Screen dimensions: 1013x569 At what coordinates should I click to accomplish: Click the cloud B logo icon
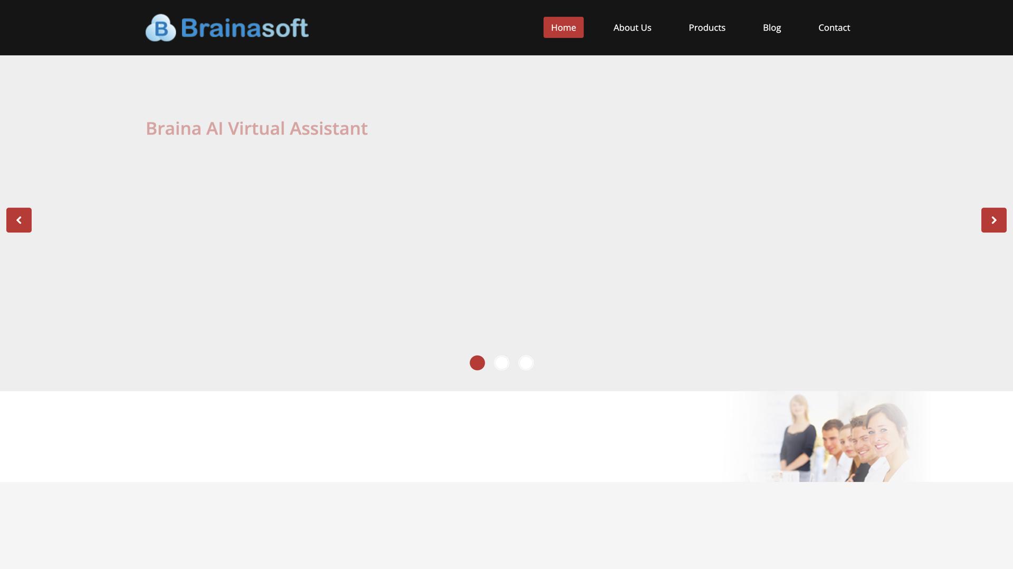pyautogui.click(x=160, y=28)
